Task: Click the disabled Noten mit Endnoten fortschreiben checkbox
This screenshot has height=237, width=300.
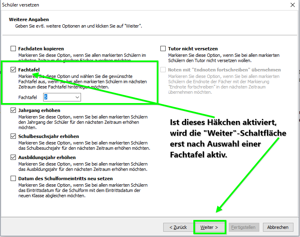Action: [x=163, y=70]
